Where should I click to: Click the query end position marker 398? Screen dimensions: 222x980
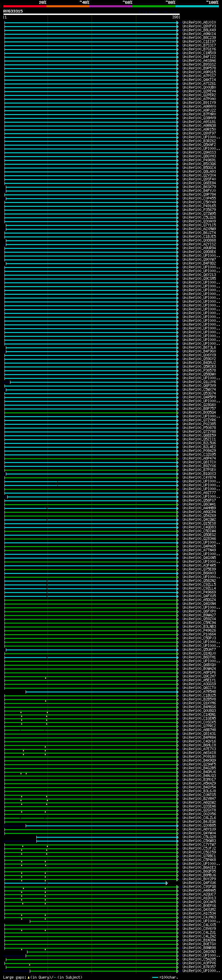[175, 17]
